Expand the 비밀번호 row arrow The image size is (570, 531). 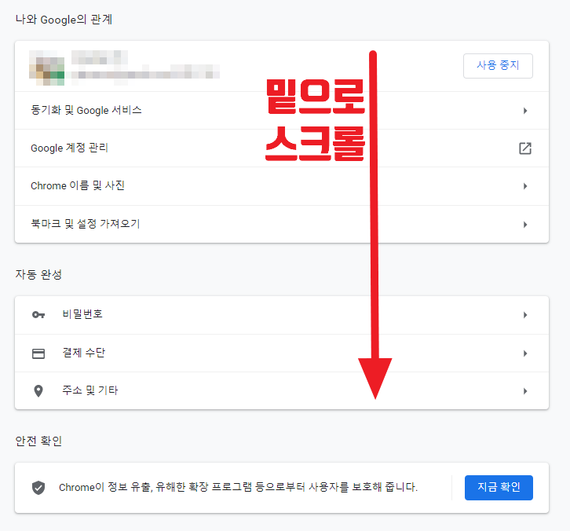click(525, 315)
